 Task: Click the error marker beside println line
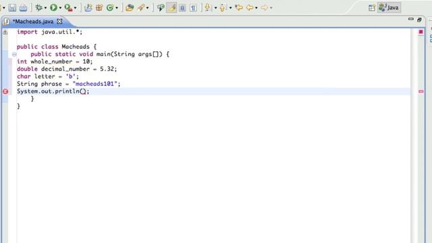tap(5, 92)
